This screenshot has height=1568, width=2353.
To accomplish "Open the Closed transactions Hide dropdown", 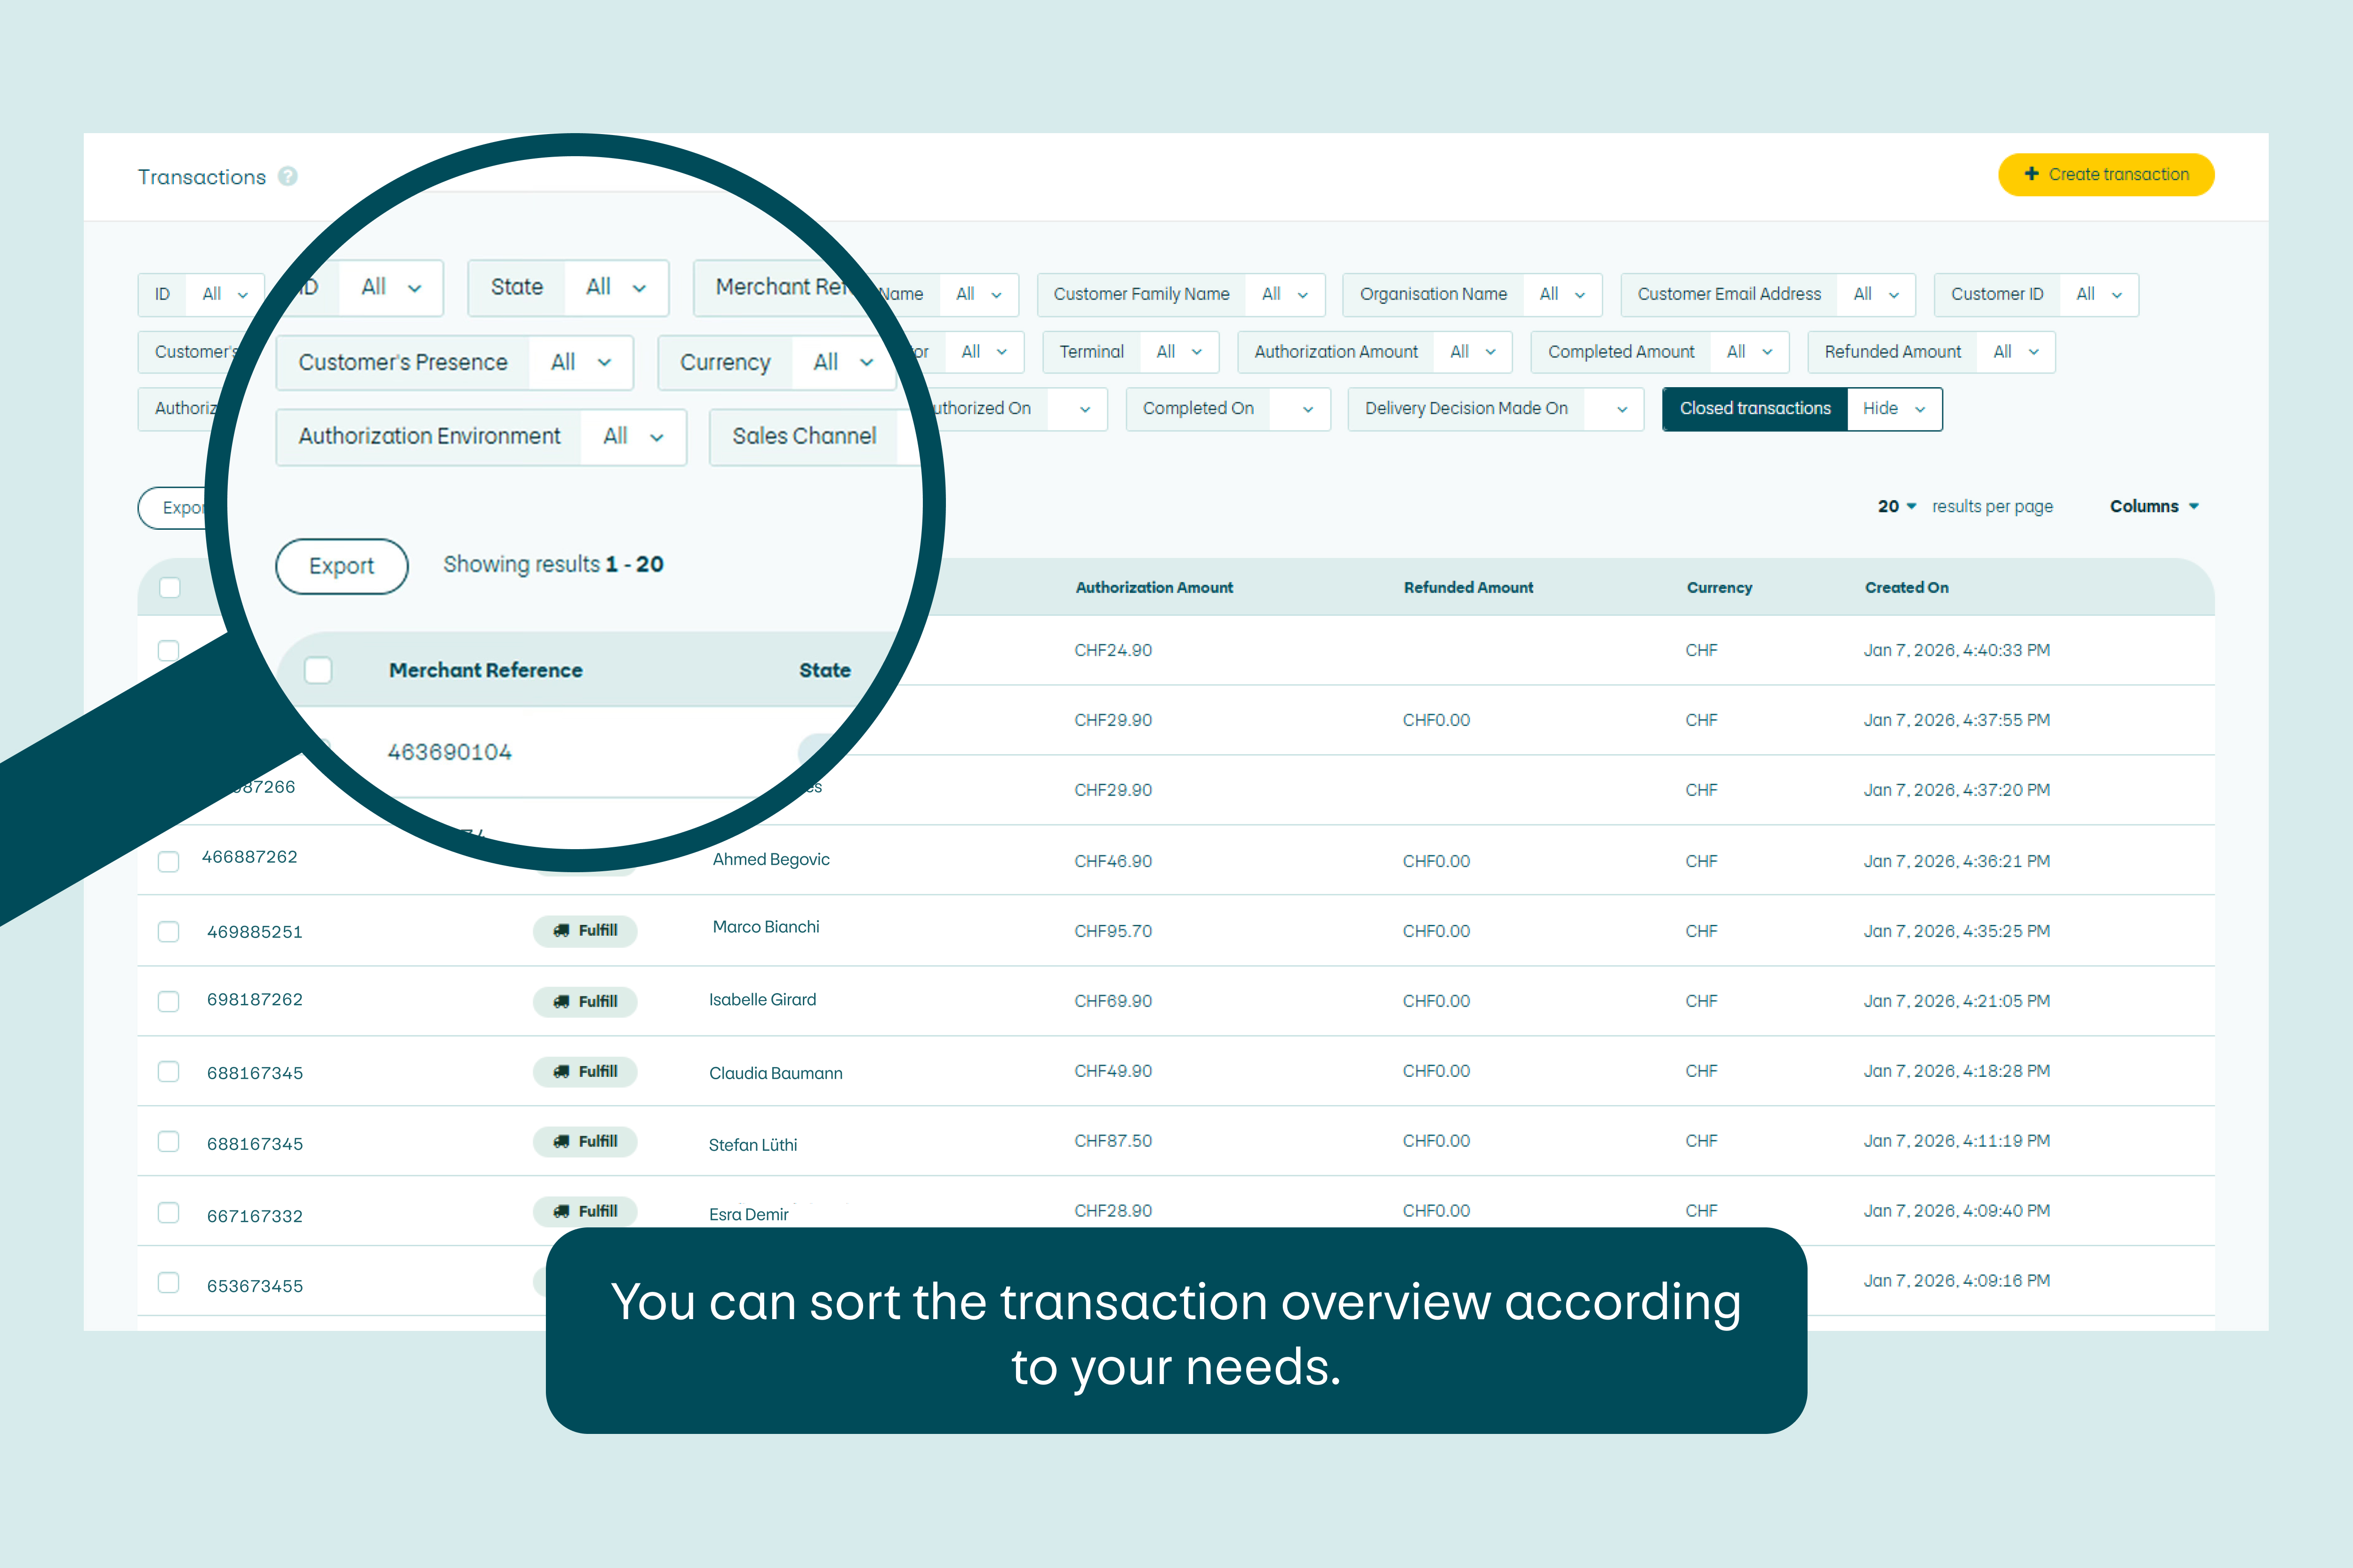I will [x=1894, y=409].
